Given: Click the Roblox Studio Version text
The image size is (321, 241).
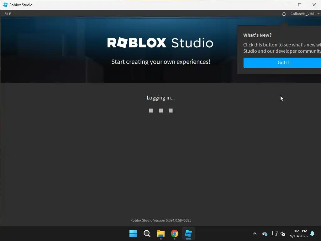Looking at the screenshot, I should tap(161, 220).
